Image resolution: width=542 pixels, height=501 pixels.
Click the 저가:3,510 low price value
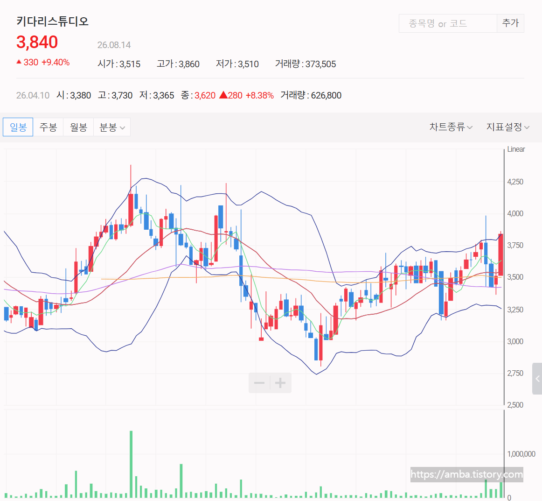(x=237, y=64)
